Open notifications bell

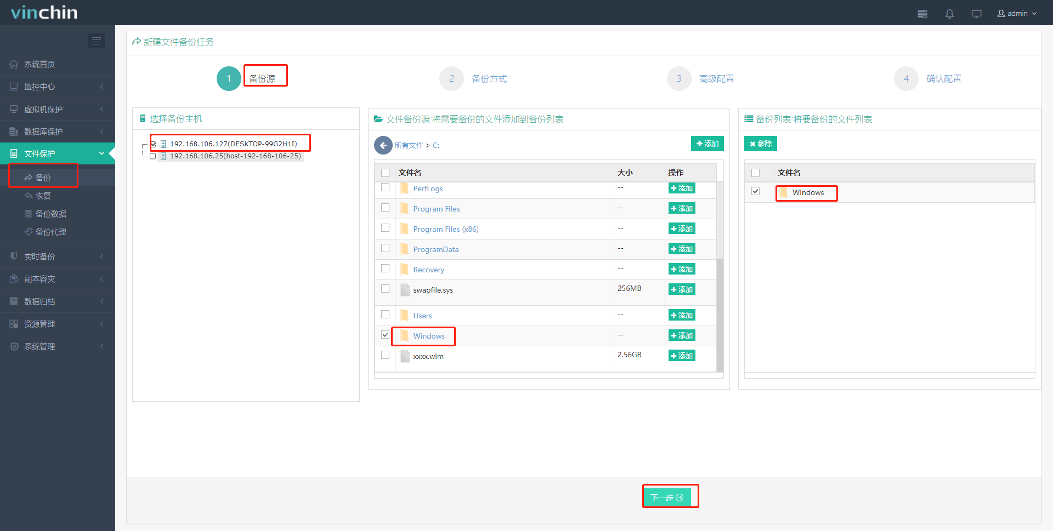pyautogui.click(x=949, y=14)
